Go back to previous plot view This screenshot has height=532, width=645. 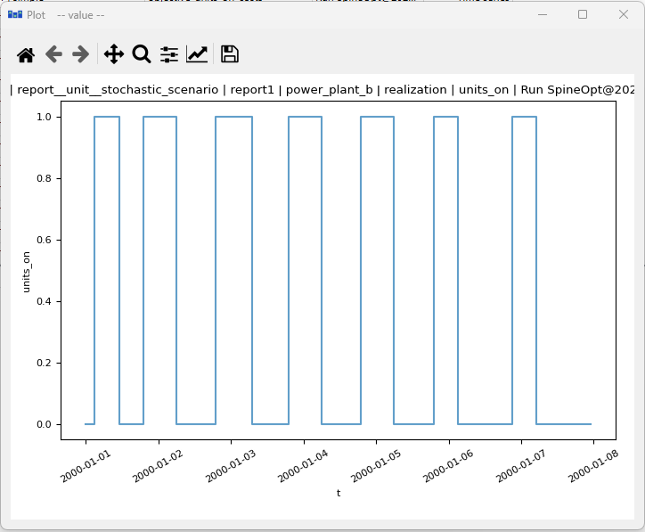point(53,54)
